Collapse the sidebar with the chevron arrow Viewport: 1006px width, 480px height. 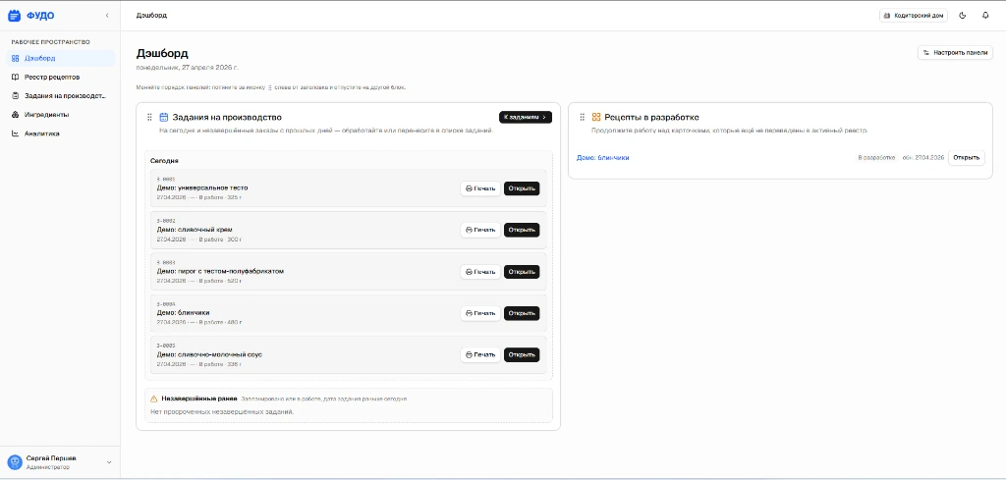pyautogui.click(x=107, y=16)
